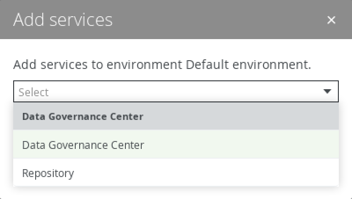Click the white dialog area below dropdown list
The width and height of the screenshot is (352, 199).
pyautogui.click(x=176, y=192)
